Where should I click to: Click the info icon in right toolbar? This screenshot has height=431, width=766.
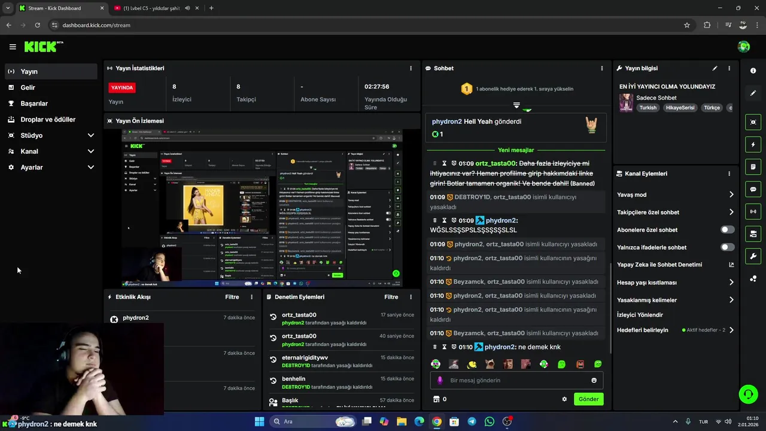click(753, 71)
